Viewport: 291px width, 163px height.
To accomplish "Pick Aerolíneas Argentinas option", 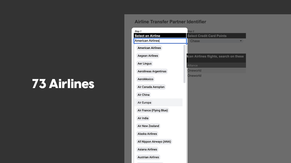I will pos(152,71).
